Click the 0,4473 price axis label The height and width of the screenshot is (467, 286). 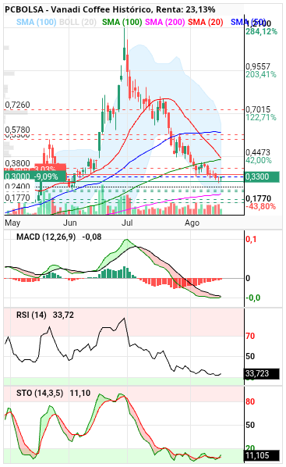click(x=258, y=152)
